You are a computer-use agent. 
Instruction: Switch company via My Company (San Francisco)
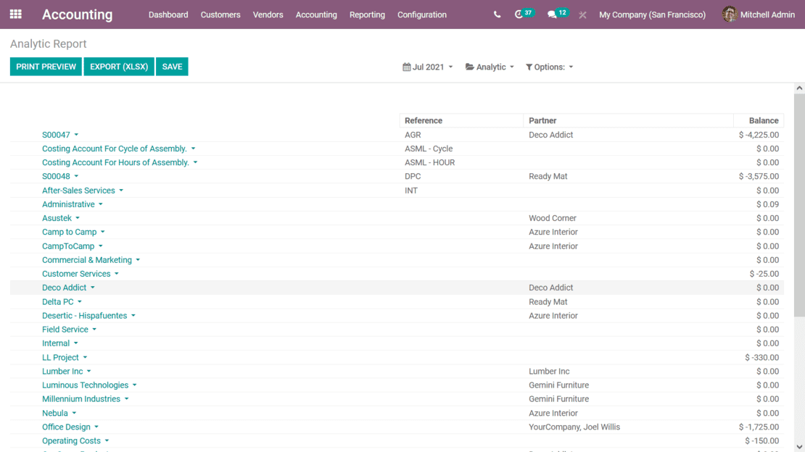(x=652, y=14)
